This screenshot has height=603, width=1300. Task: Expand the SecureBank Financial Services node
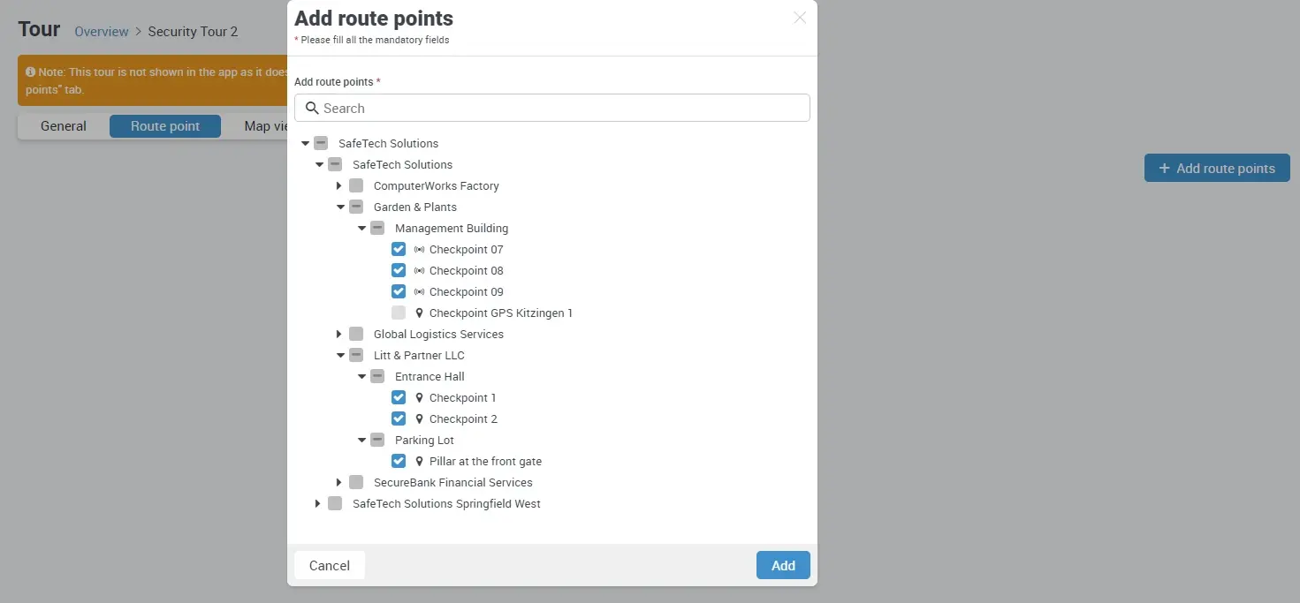[339, 482]
